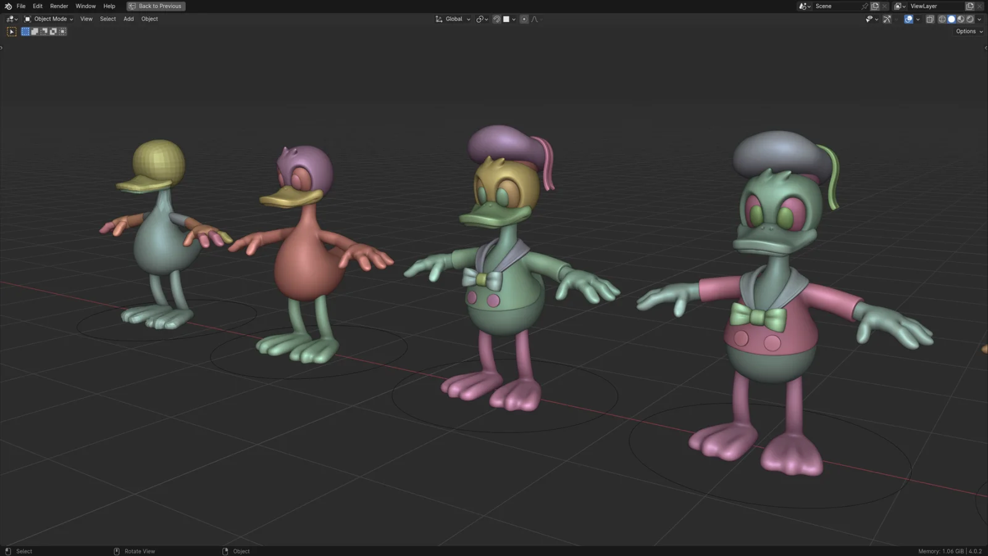
Task: Open the Add menu
Action: point(128,19)
